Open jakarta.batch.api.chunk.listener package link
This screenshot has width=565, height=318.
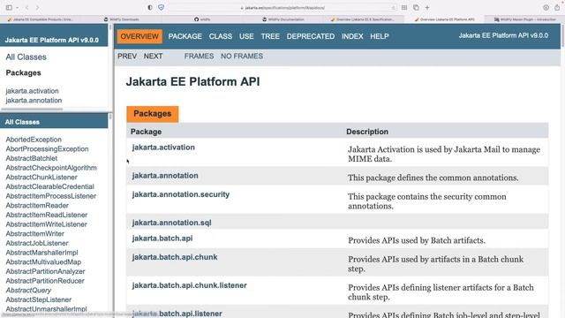[189, 285]
